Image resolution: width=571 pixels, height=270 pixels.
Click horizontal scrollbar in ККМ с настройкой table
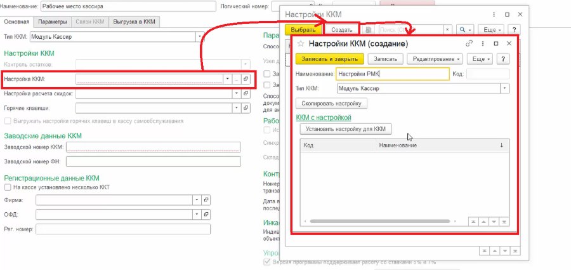[380, 221]
